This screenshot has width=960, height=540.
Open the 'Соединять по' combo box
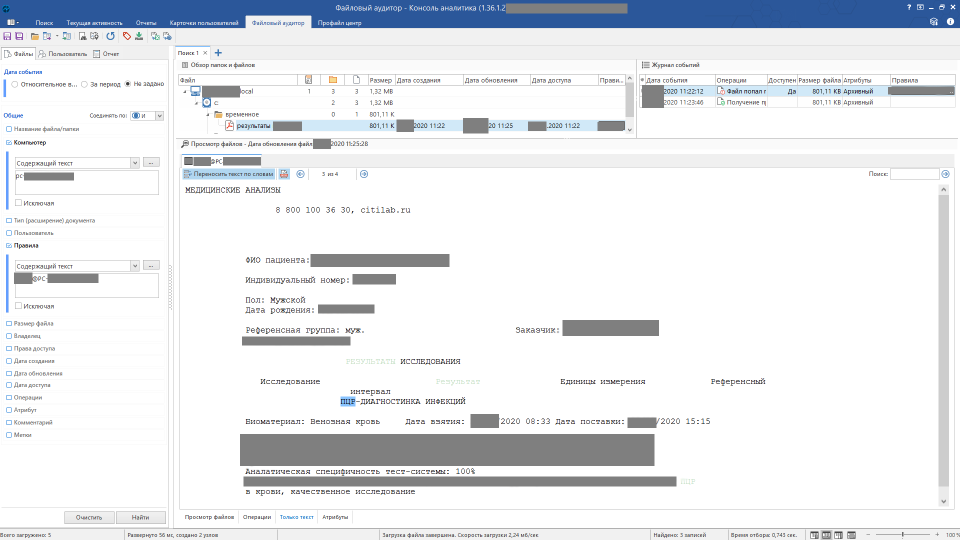click(159, 115)
